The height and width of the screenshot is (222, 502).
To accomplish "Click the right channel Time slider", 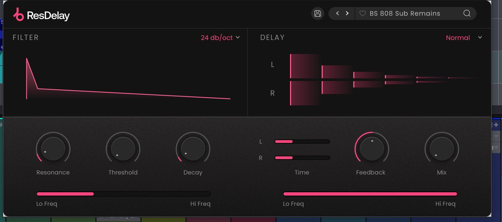I will click(x=302, y=158).
